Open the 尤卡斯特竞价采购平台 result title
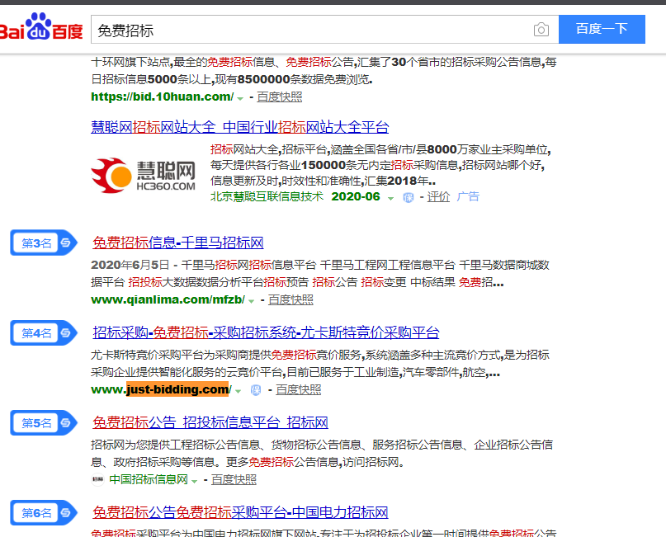 (x=266, y=332)
